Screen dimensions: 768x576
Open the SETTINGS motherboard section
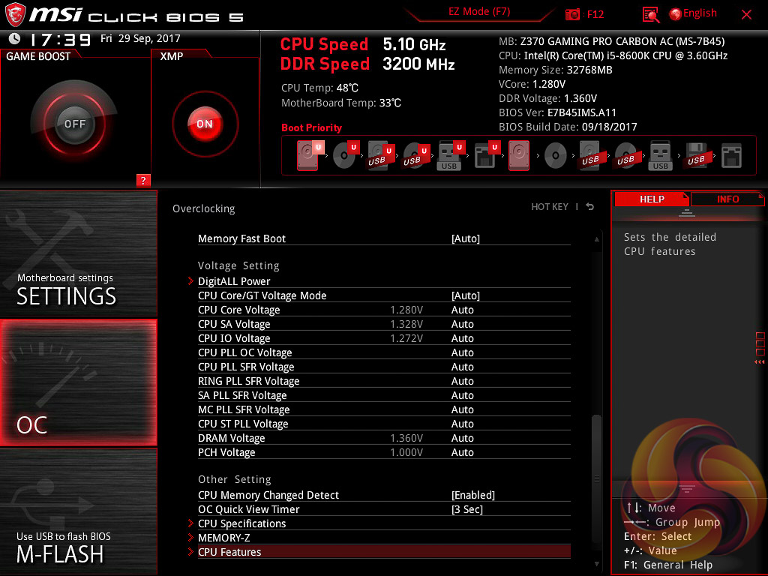[78, 253]
